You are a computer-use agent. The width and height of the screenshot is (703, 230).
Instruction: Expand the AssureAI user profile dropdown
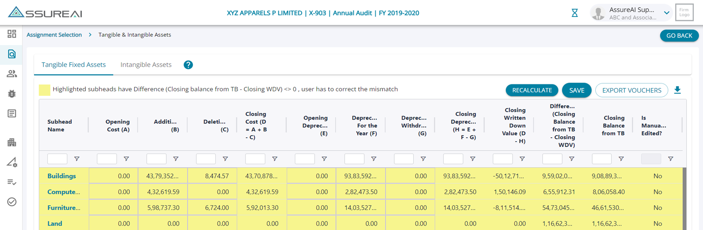666,13
